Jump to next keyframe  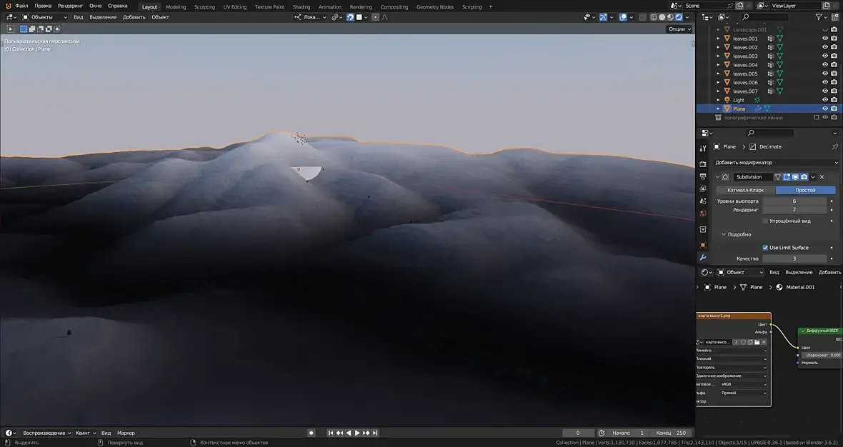point(366,433)
